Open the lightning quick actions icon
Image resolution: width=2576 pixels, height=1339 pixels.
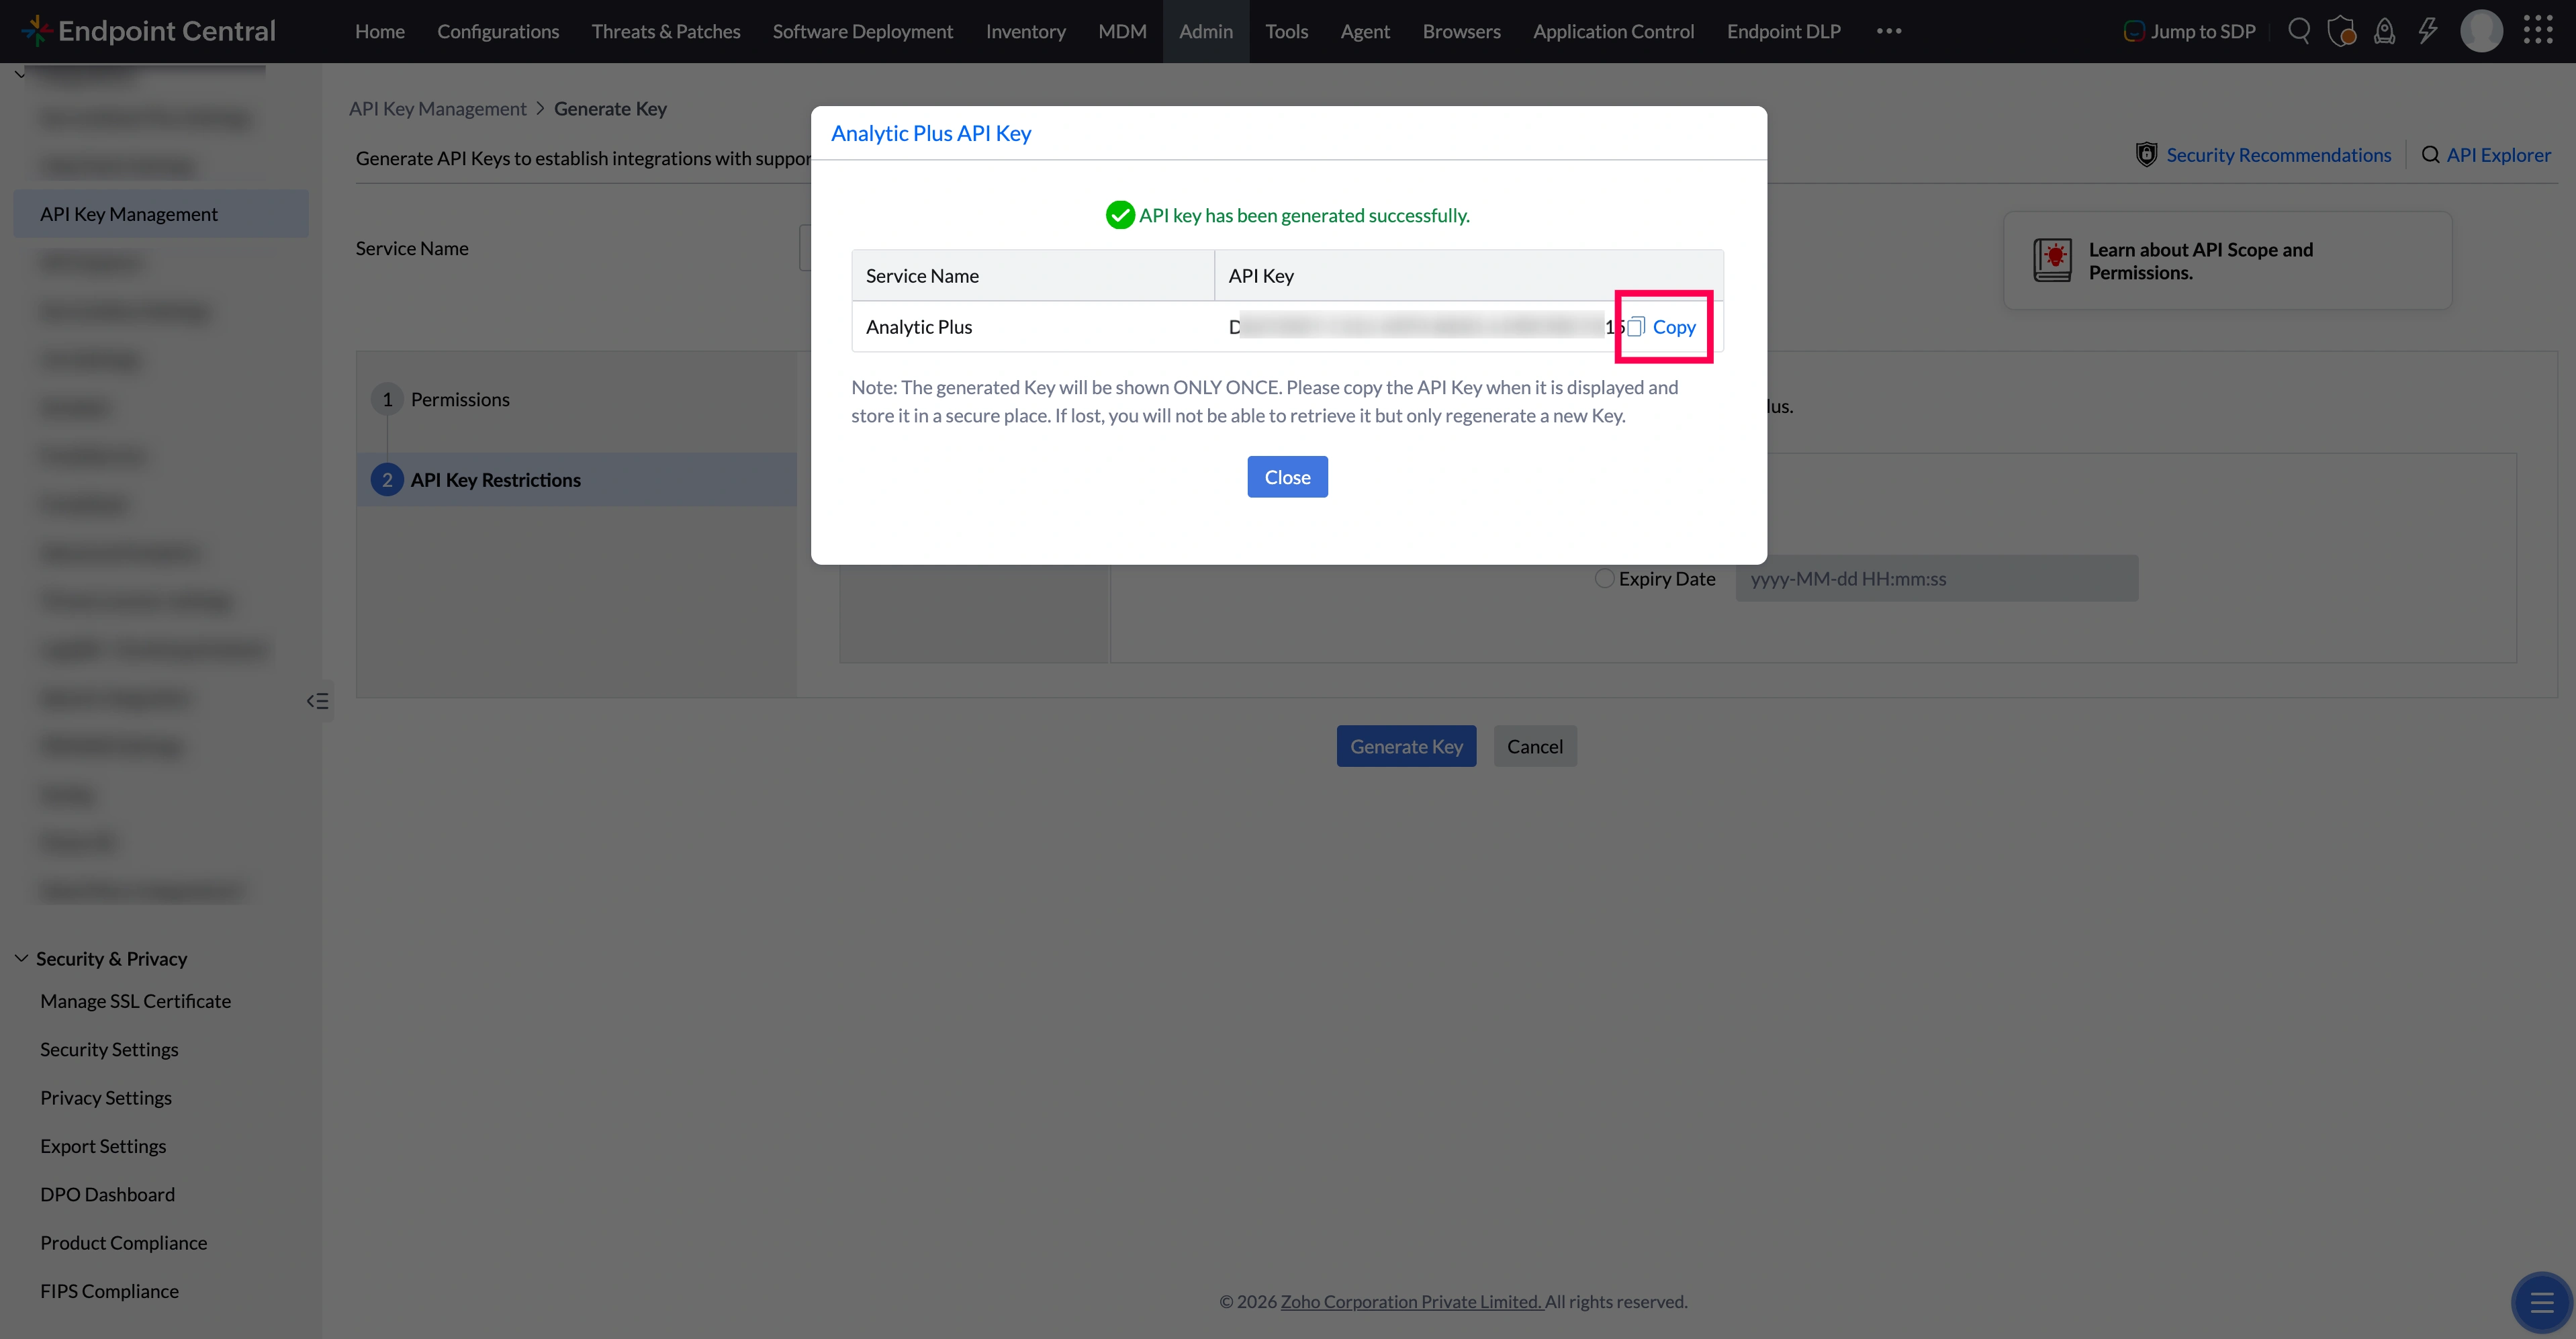tap(2428, 31)
